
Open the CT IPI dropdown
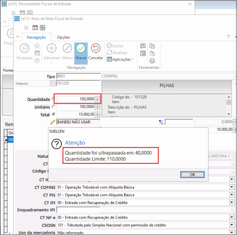(232, 202)
